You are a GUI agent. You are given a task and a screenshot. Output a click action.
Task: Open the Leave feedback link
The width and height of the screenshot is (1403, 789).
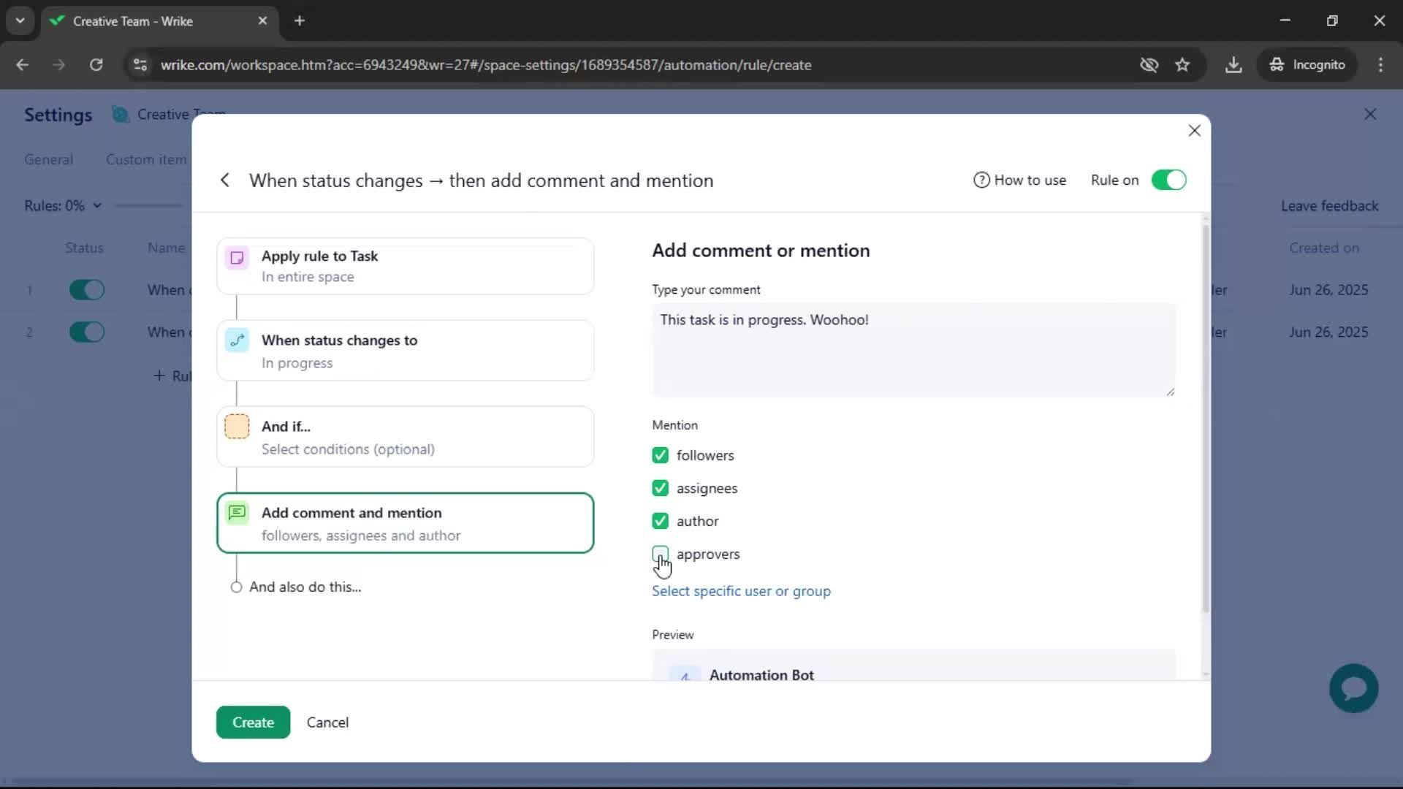click(x=1329, y=206)
